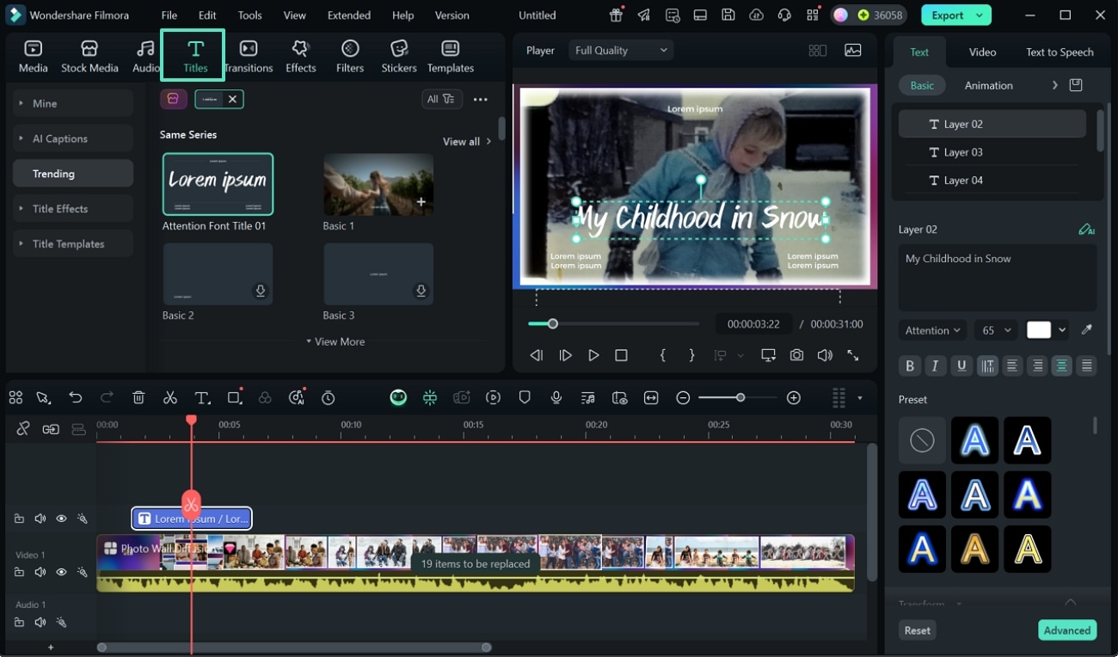Click the Export button

coord(956,15)
